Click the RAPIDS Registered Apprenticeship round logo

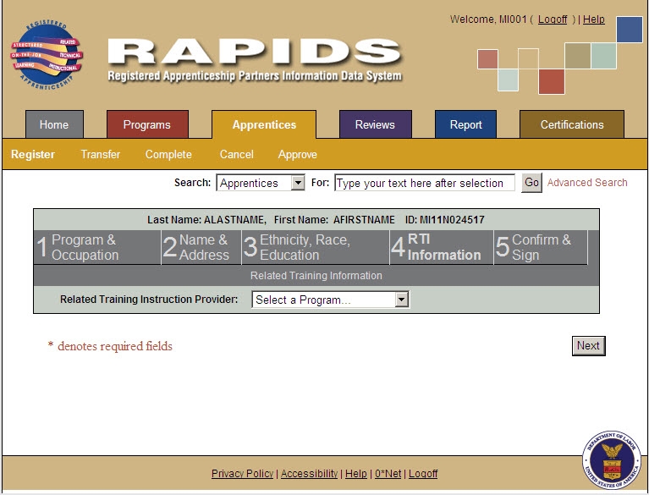tap(47, 55)
